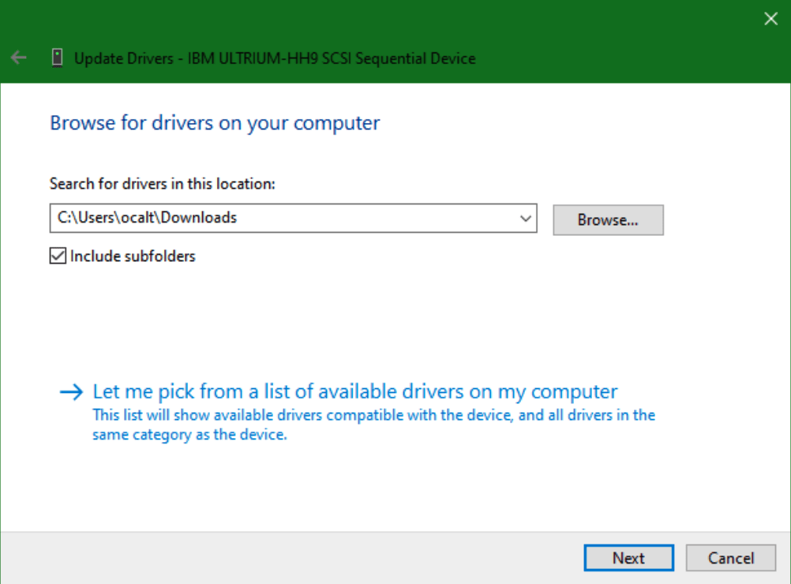Image resolution: width=791 pixels, height=584 pixels.
Task: Click empty green title bar area
Action: (x=616, y=39)
